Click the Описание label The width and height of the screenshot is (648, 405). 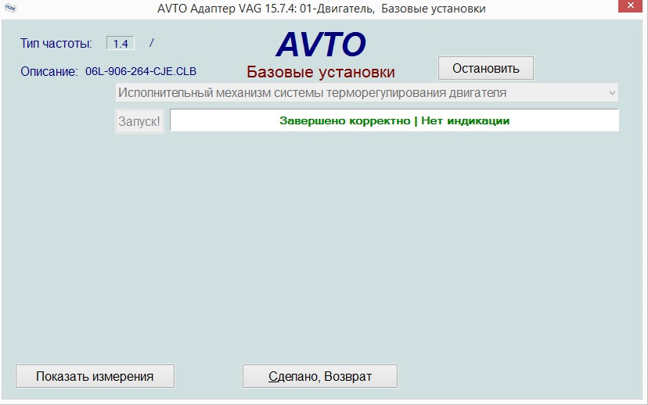(49, 72)
